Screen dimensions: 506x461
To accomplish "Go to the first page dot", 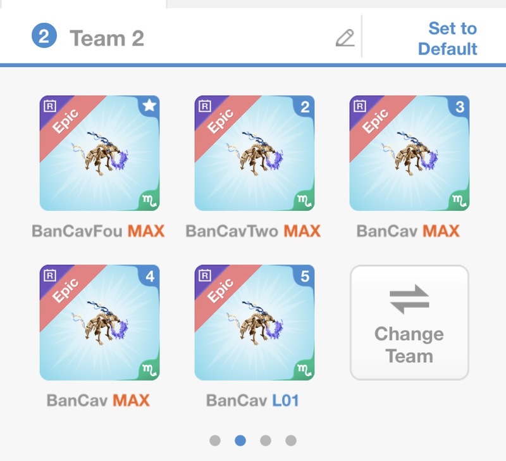I will [215, 440].
